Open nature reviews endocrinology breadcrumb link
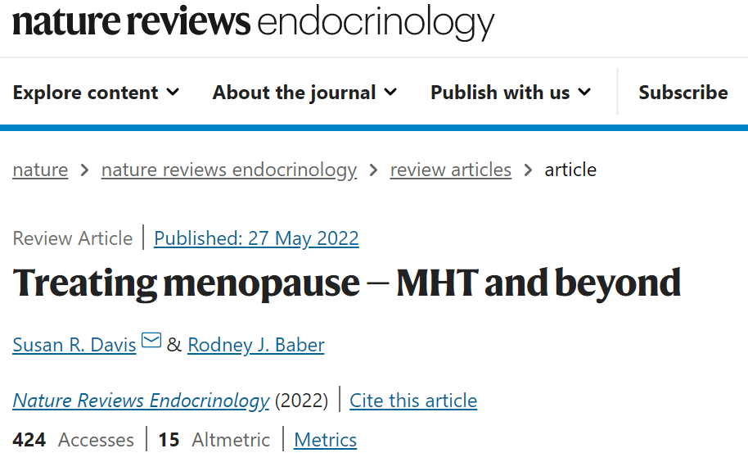Image resolution: width=748 pixels, height=462 pixels. pyautogui.click(x=229, y=170)
